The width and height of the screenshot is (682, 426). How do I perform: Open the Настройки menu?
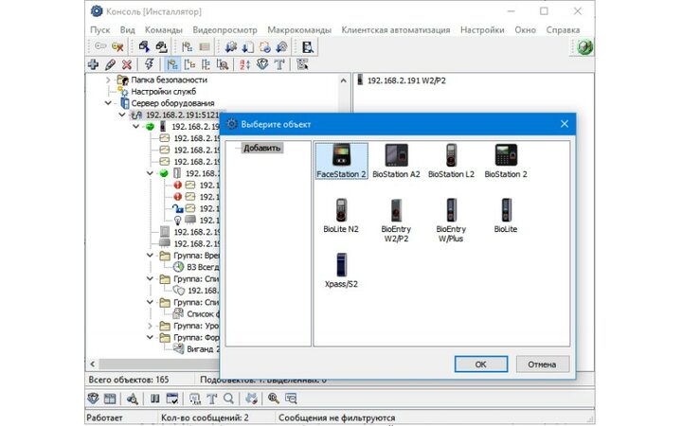tap(482, 29)
